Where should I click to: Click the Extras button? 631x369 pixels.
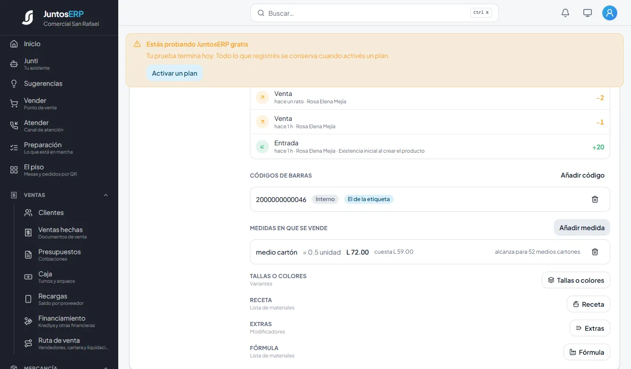(590, 328)
